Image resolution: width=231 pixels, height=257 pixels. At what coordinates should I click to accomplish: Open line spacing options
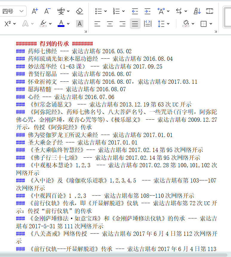click(161, 24)
